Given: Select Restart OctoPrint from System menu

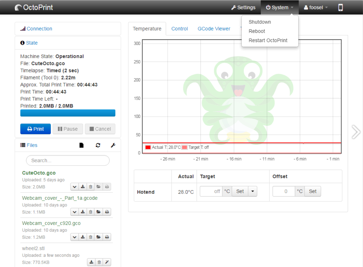Looking at the screenshot, I should 268,40.
